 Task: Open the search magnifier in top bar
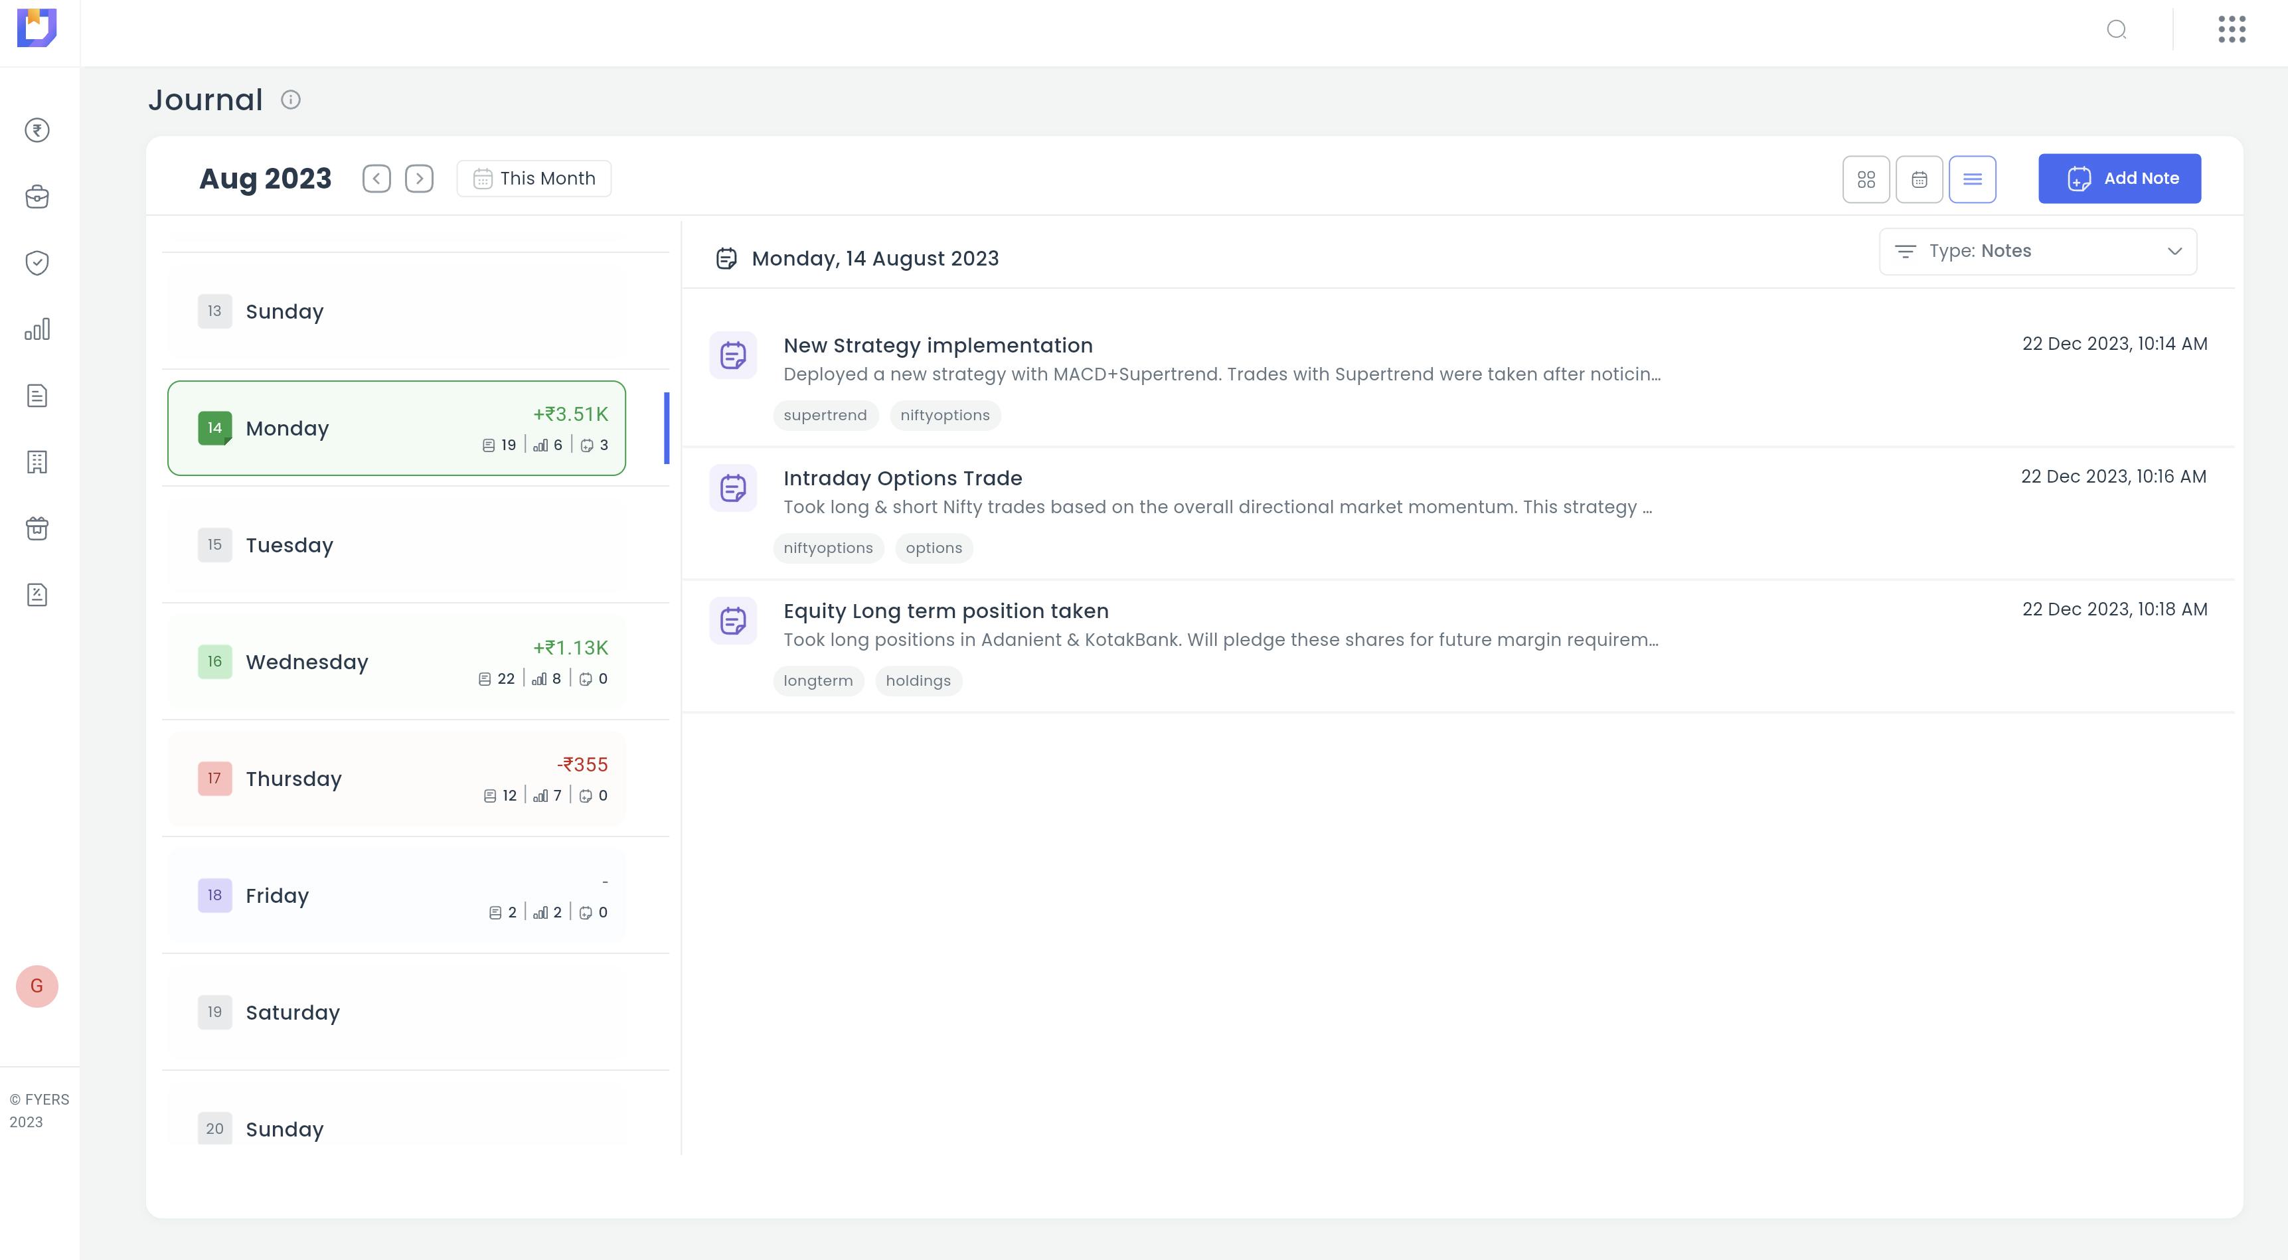click(2117, 30)
